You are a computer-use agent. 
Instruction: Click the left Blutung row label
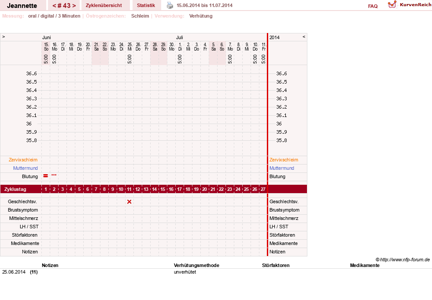point(30,176)
